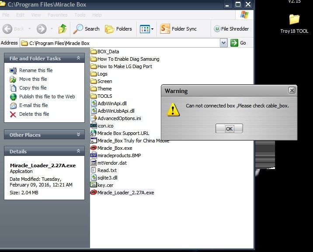313x252 pixels.
Task: Maximize the Miracle Box explorer window
Action: click(x=238, y=4)
